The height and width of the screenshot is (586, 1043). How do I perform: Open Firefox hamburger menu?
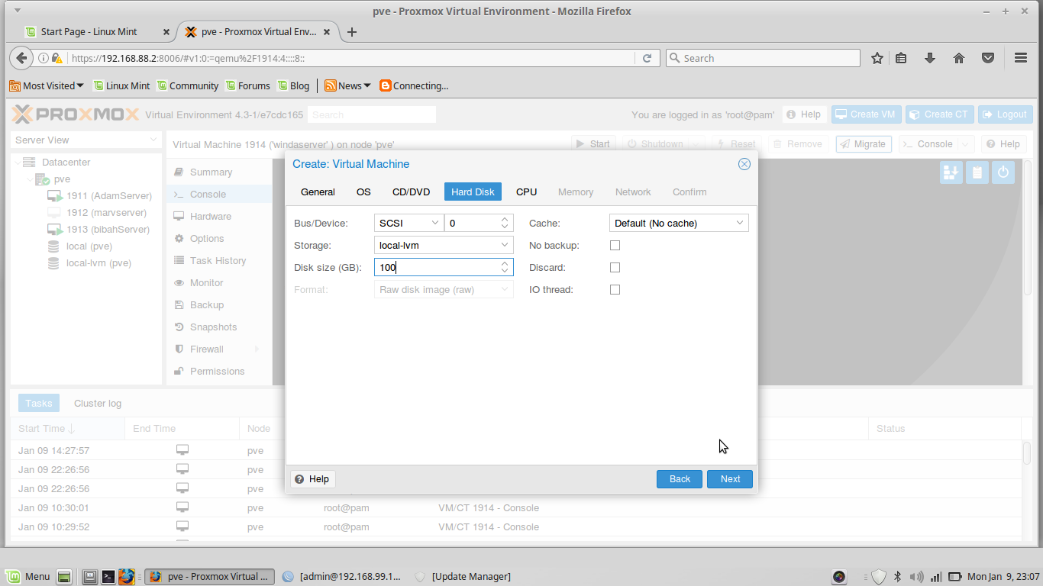click(1021, 58)
